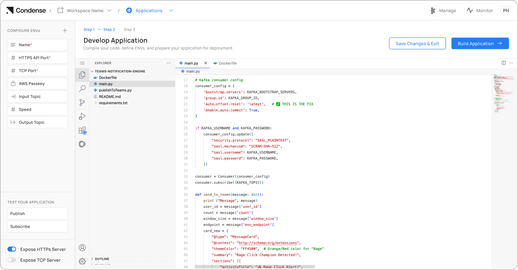This screenshot has height=270, width=518.
Task: Click the split editor icon
Action: tap(504, 63)
